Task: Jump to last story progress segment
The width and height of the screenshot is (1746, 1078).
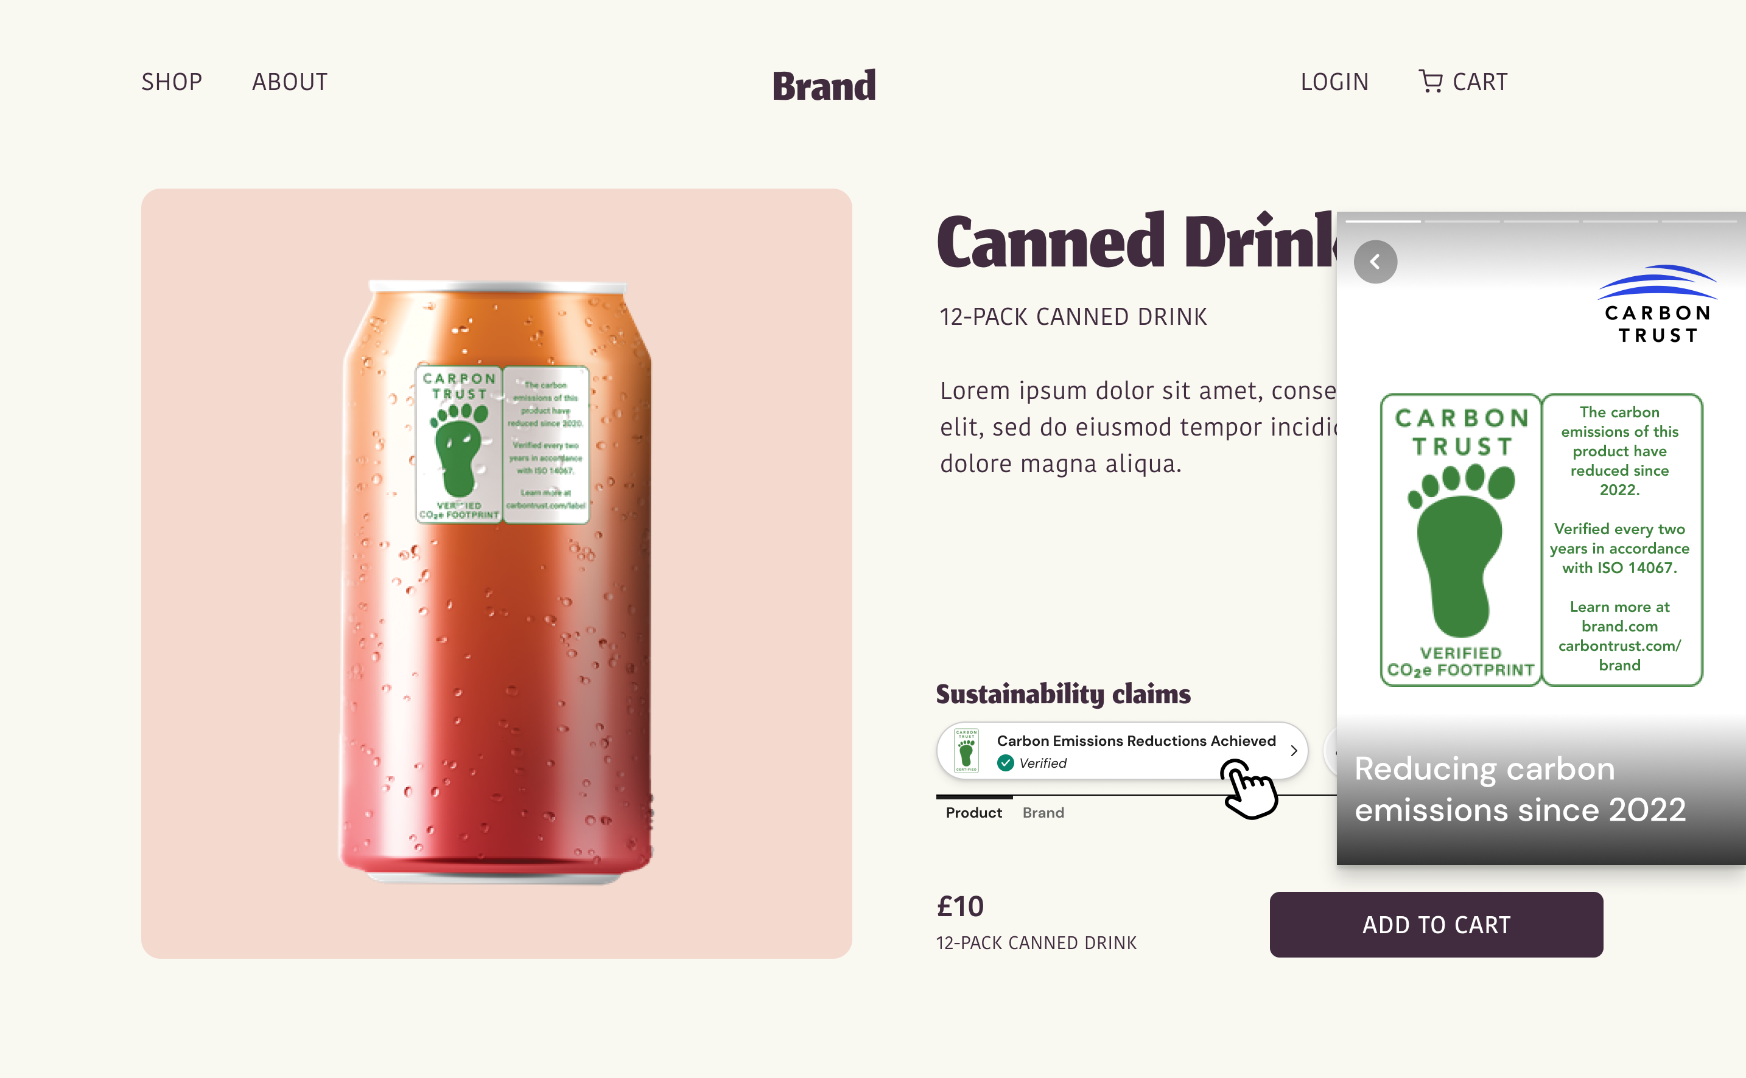Action: click(x=1699, y=221)
